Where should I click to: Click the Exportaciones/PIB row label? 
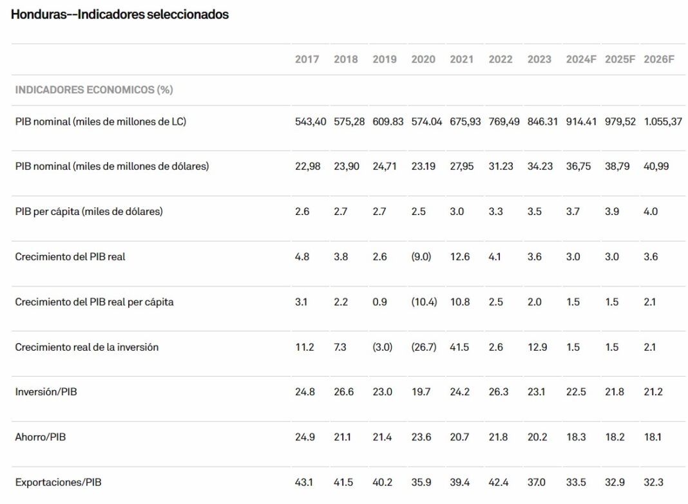coord(59,482)
